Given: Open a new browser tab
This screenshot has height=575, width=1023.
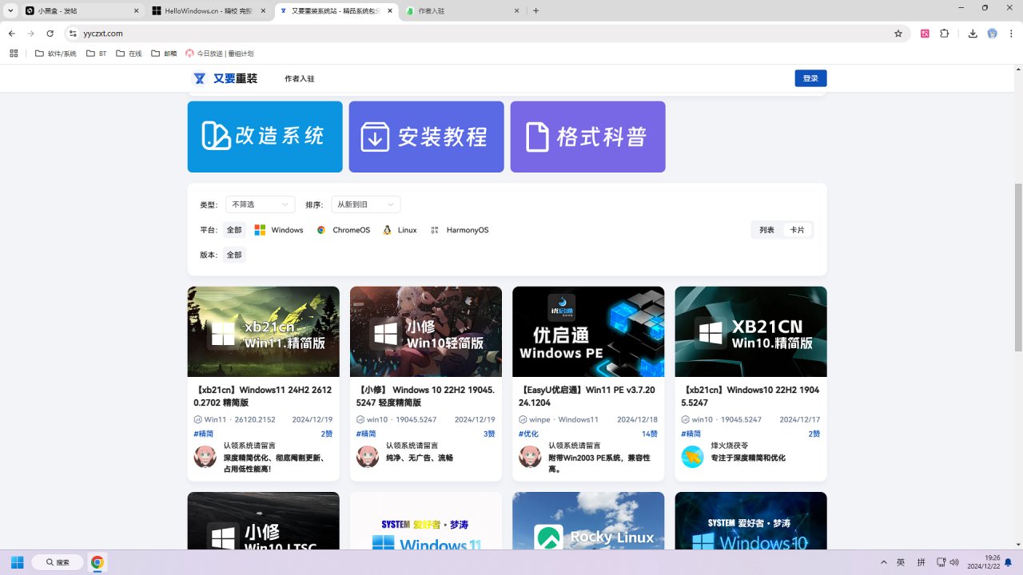Looking at the screenshot, I should coord(535,11).
